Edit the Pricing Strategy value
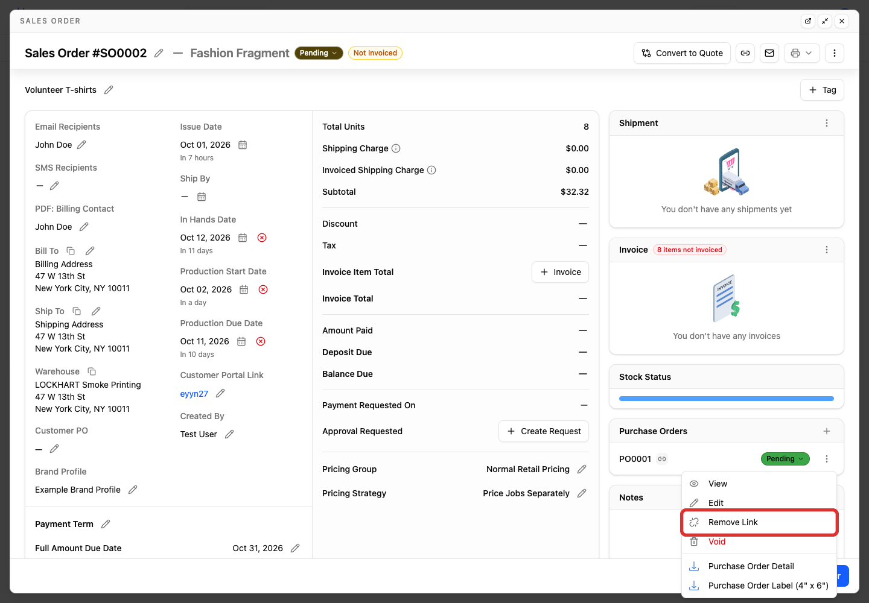Screen dimensions: 869x603 (x=582, y=493)
